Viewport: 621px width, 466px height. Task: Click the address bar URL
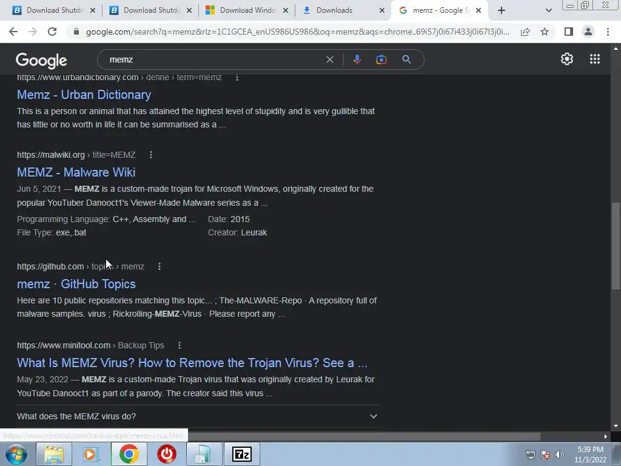pyautogui.click(x=297, y=32)
